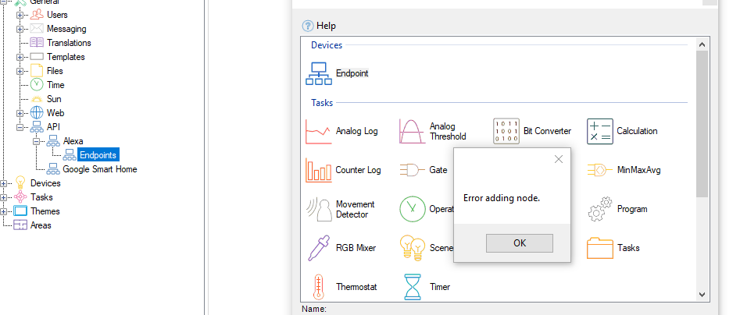Close the error dialog with X
The width and height of the screenshot is (740, 315).
click(558, 159)
